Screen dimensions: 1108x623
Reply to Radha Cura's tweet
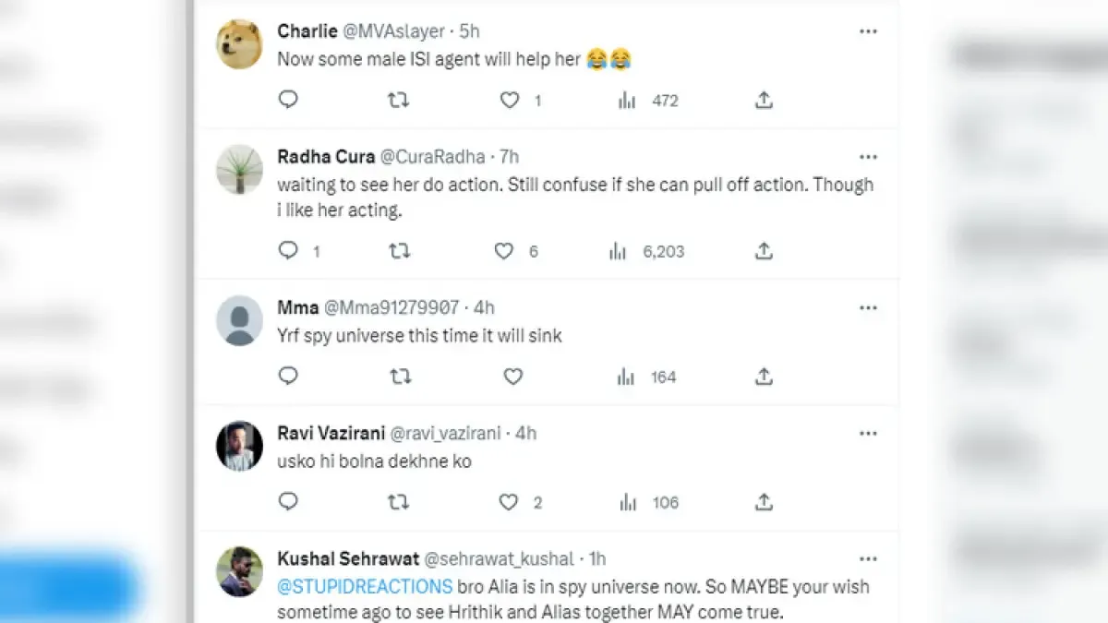click(x=288, y=251)
